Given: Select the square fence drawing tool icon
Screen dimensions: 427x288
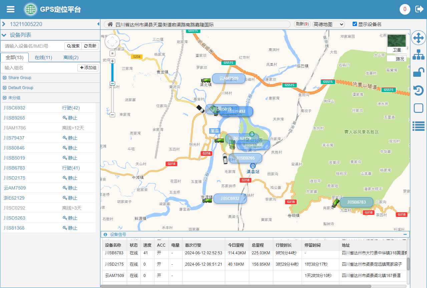Looking at the screenshot, I should (418, 108).
